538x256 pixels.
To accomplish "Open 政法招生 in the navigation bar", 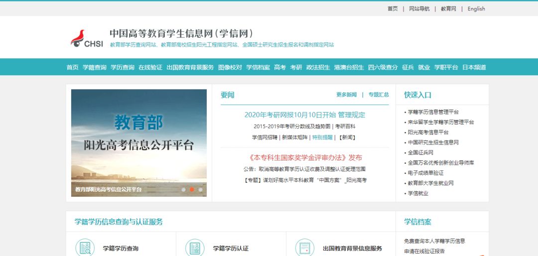I will coord(318,67).
